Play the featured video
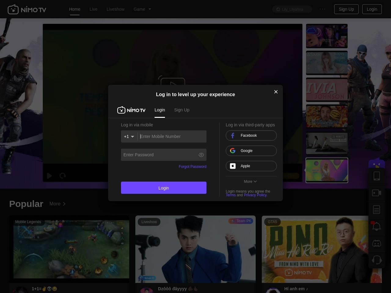The image size is (391, 293). (49, 176)
